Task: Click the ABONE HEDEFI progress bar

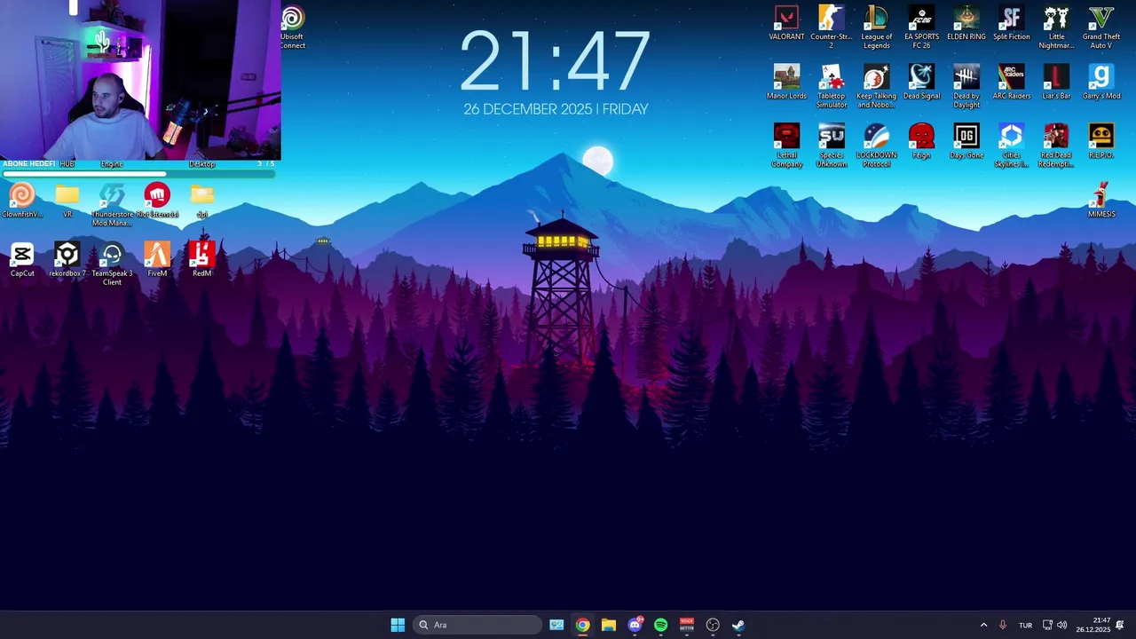Action: [138, 173]
